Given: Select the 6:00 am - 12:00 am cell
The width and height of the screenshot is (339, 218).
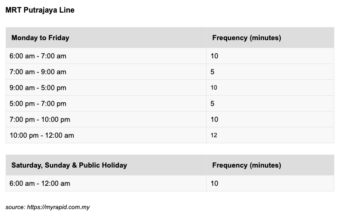Looking at the screenshot, I should pyautogui.click(x=106, y=183).
